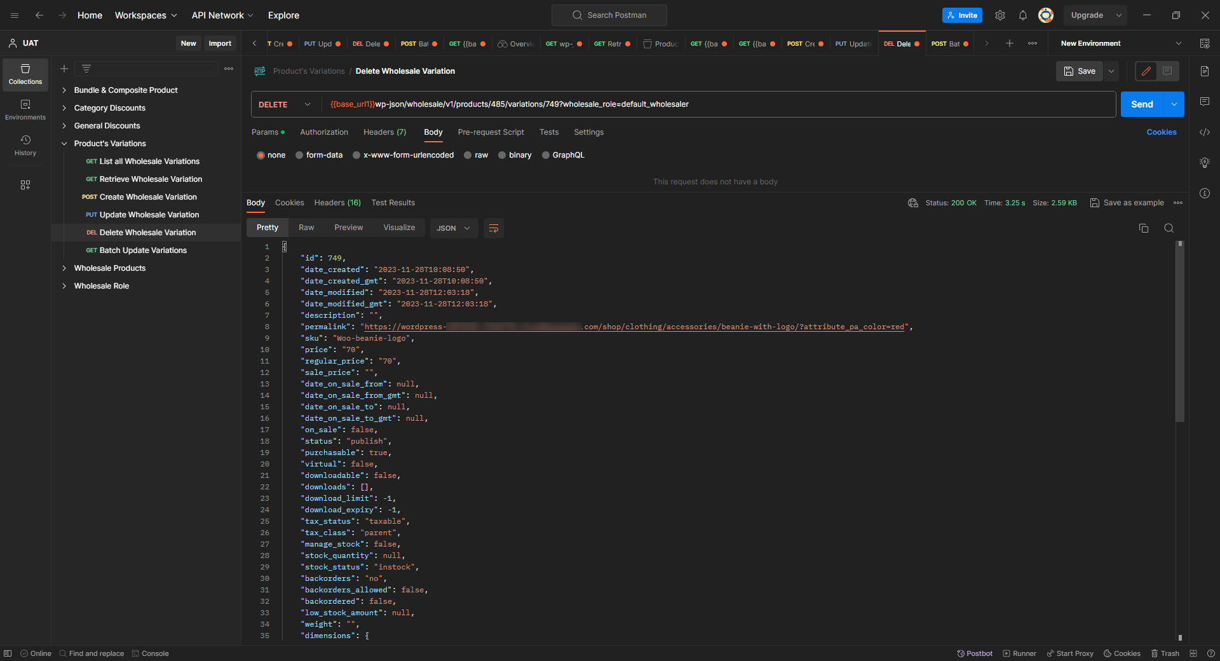Open JSON response format dropdown
Screen dimensions: 1220x661
click(x=454, y=228)
